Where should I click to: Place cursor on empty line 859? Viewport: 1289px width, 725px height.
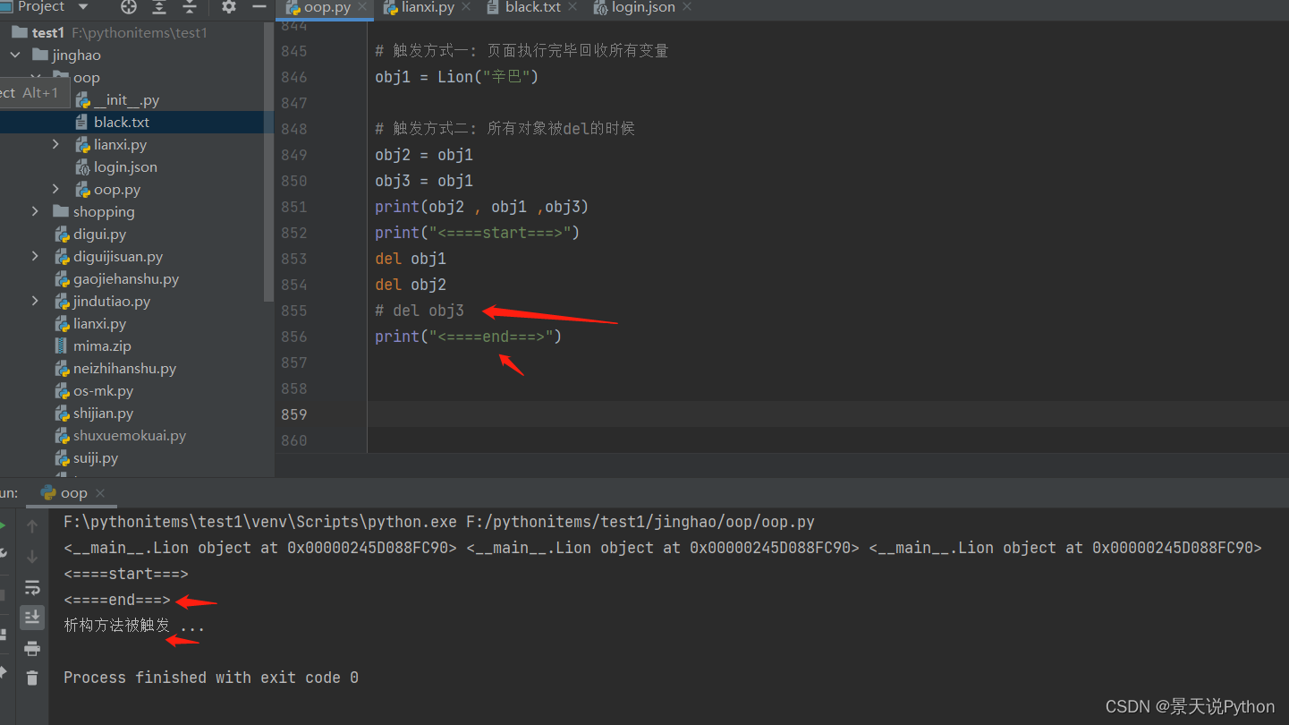827,414
